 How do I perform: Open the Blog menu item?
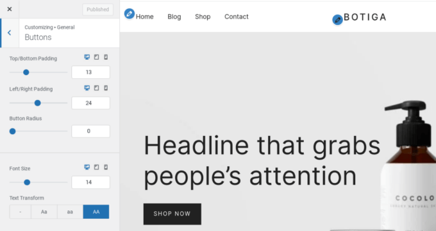174,17
